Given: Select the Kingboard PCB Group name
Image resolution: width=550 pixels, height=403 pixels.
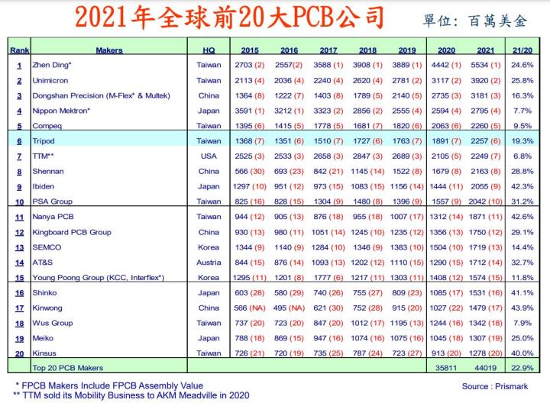Looking at the screenshot, I should (72, 232).
